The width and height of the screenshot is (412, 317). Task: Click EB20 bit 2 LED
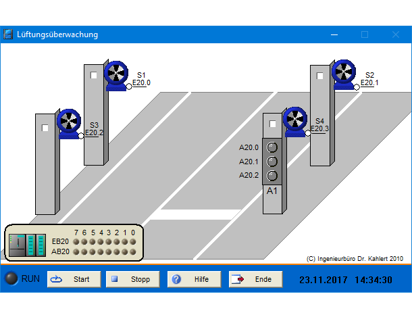pos(117,242)
